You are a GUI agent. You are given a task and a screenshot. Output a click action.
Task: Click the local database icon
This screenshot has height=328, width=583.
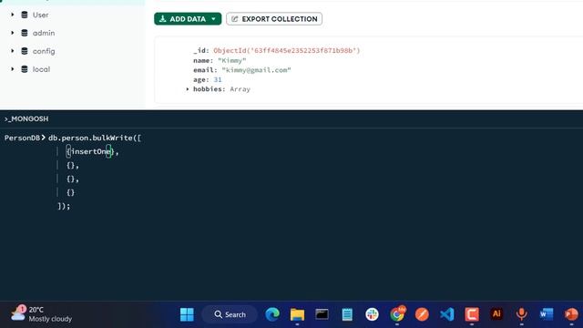point(25,69)
